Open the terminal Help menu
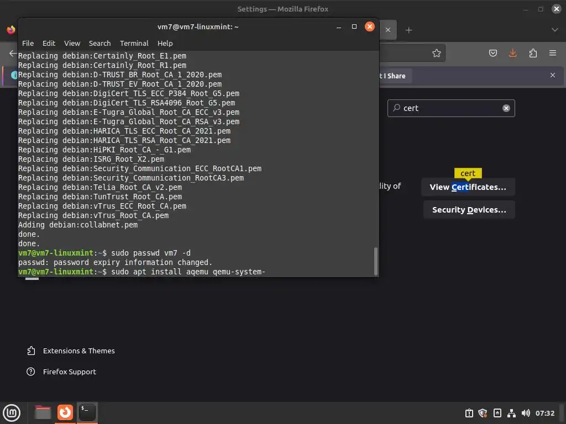Viewport: 566px width, 424px height. 165,43
